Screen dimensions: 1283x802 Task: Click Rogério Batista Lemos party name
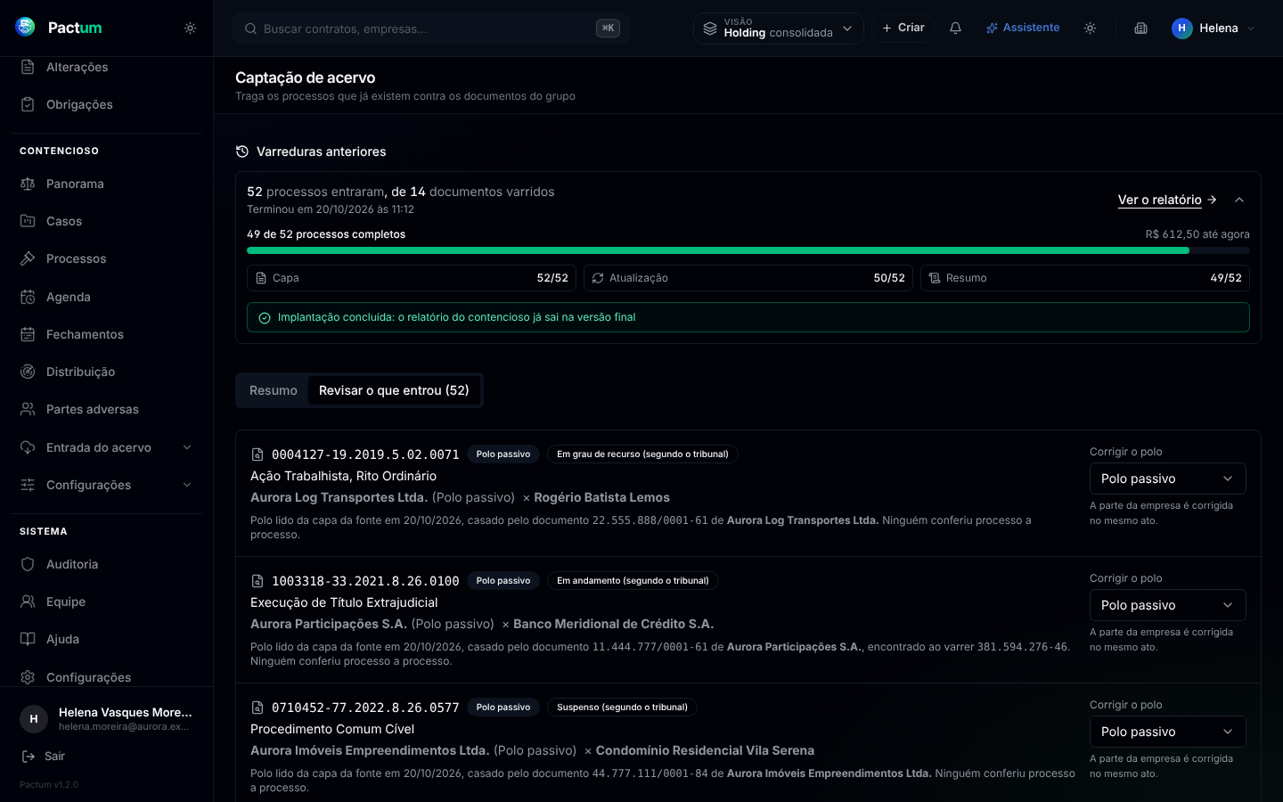601,497
